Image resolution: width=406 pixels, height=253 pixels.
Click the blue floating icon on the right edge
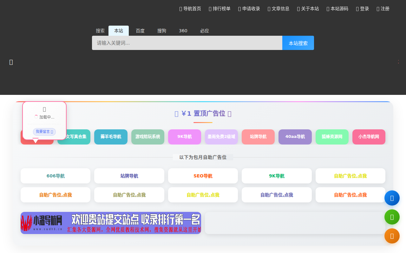(x=392, y=198)
